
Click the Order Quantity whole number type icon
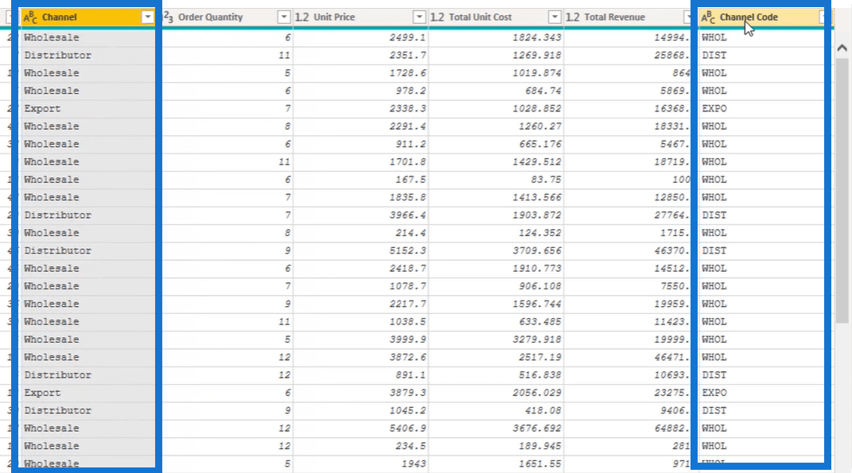169,17
